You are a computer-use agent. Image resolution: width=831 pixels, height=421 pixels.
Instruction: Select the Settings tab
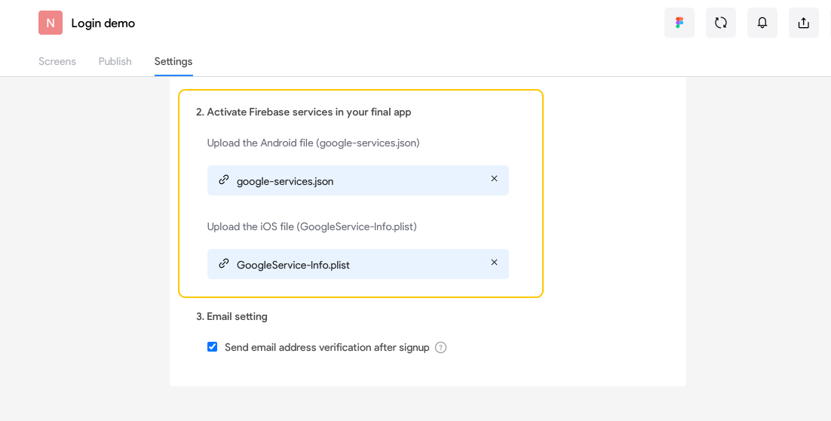pyautogui.click(x=173, y=61)
